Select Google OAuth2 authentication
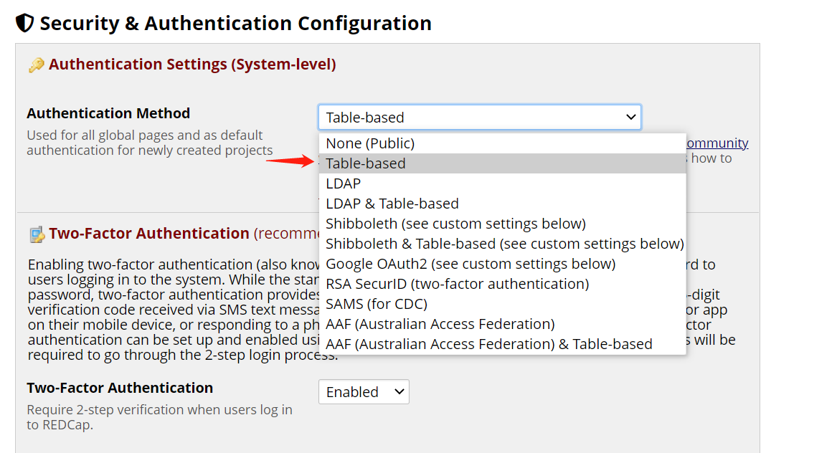This screenshot has height=453, width=837. pos(470,264)
